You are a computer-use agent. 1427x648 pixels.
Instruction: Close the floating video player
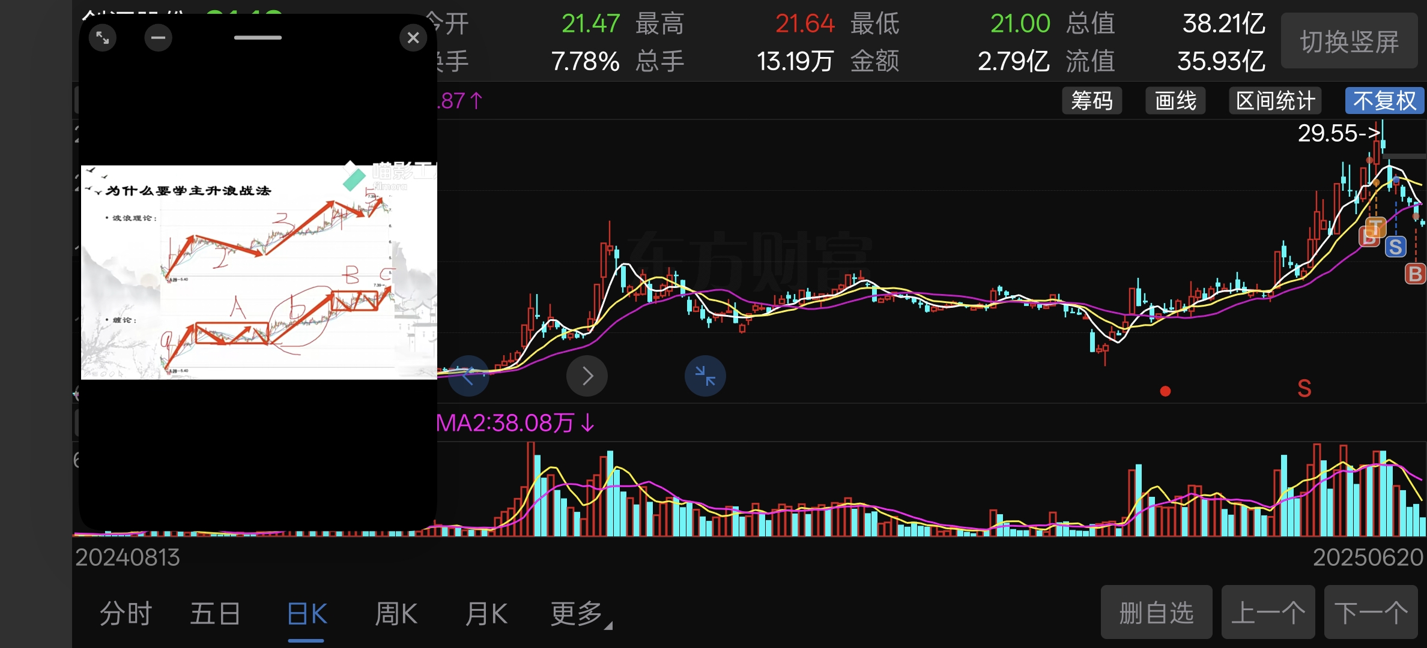pyautogui.click(x=413, y=38)
